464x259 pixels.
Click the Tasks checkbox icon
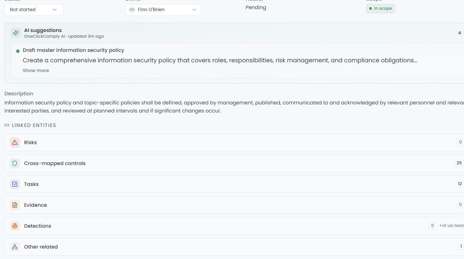pyautogui.click(x=15, y=184)
